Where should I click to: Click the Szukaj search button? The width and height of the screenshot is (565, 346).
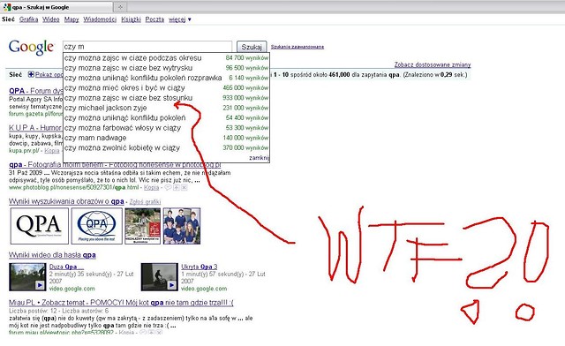point(252,47)
